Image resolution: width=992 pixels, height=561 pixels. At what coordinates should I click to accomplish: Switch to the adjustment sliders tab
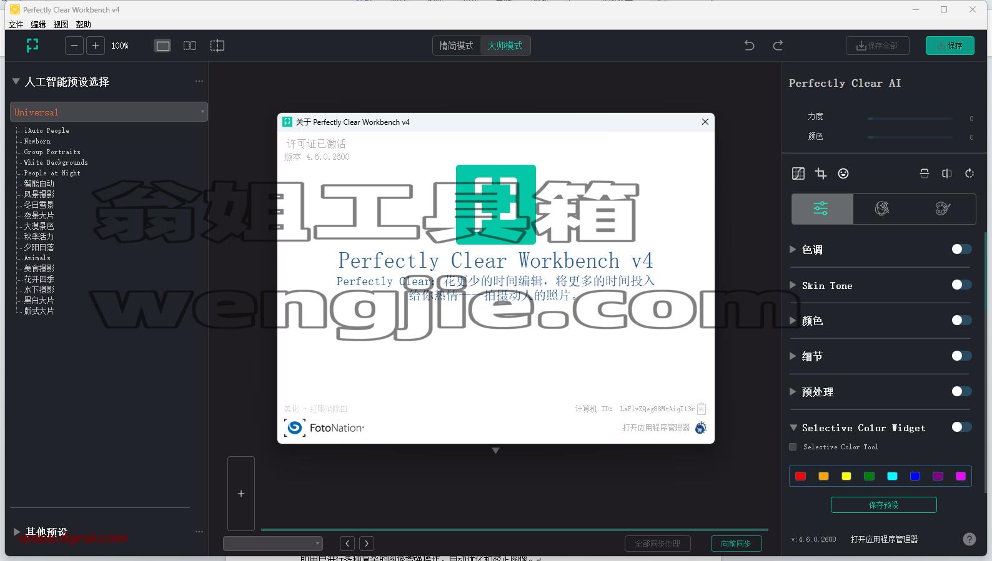click(821, 208)
